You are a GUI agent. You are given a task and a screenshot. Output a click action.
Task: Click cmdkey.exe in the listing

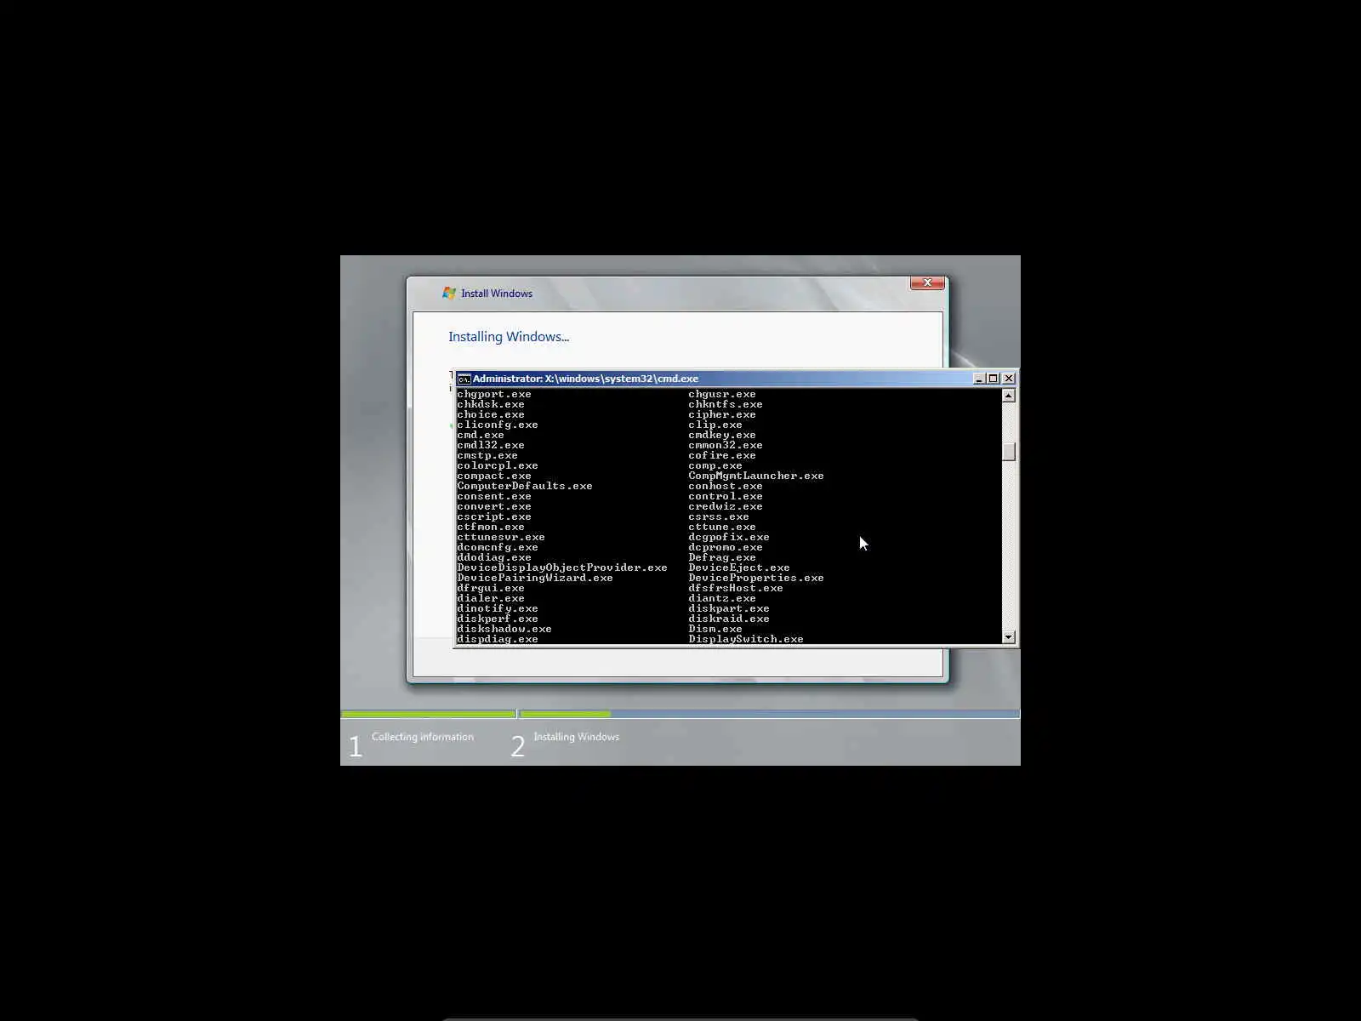point(722,435)
